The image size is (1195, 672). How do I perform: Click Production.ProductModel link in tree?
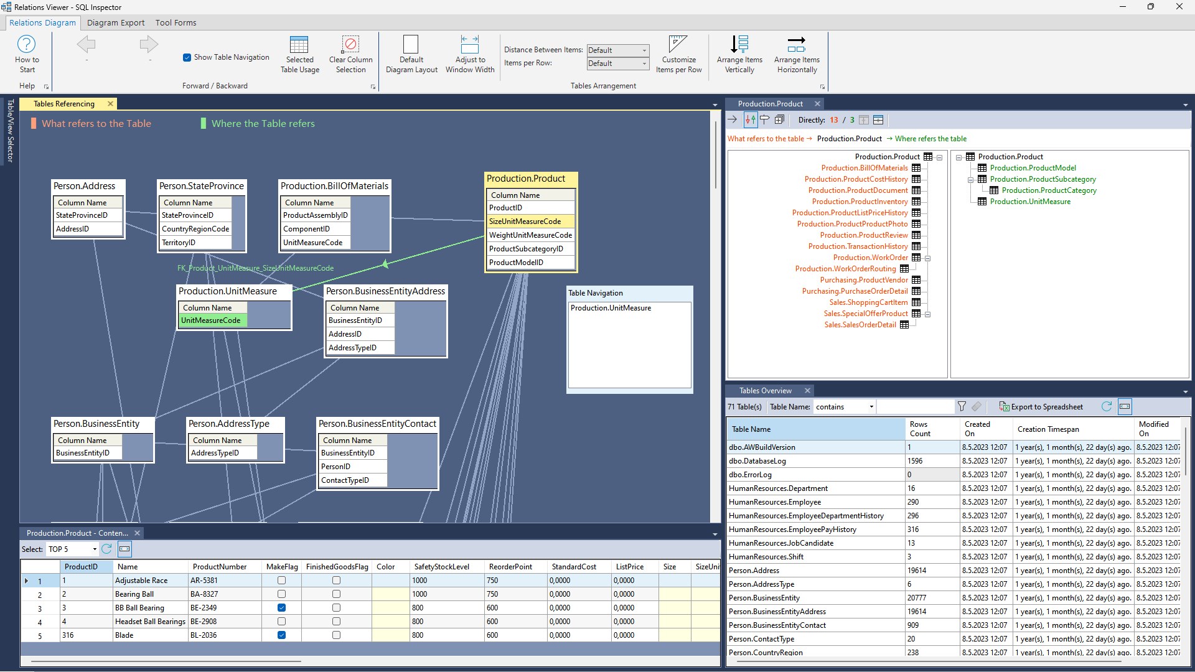click(x=1033, y=168)
